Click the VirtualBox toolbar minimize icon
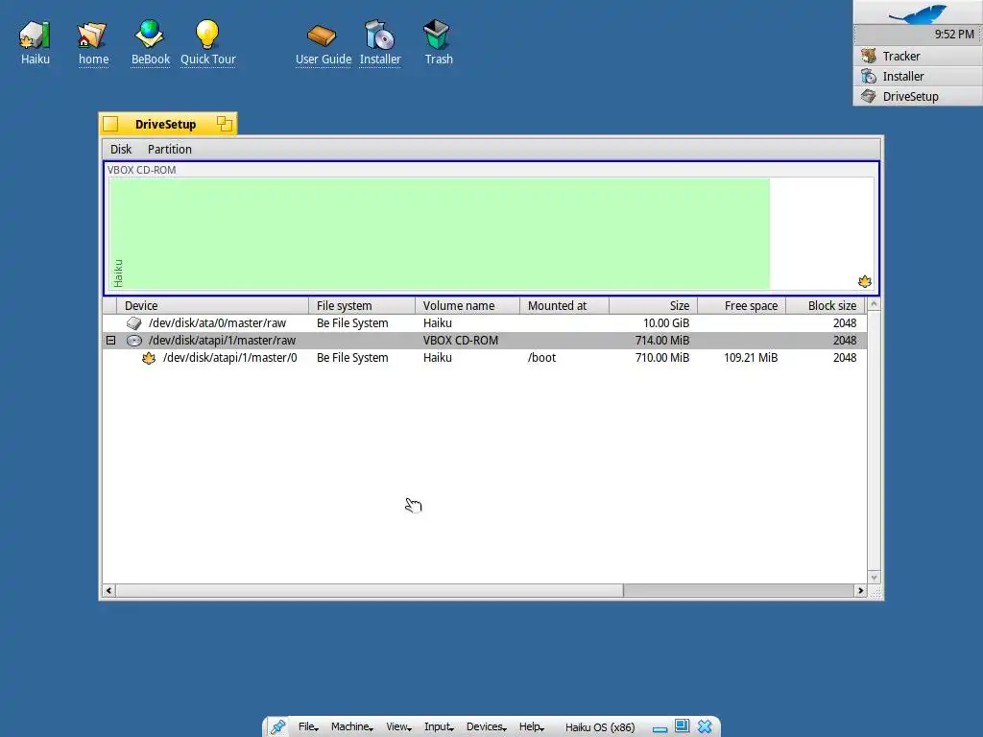 659,728
